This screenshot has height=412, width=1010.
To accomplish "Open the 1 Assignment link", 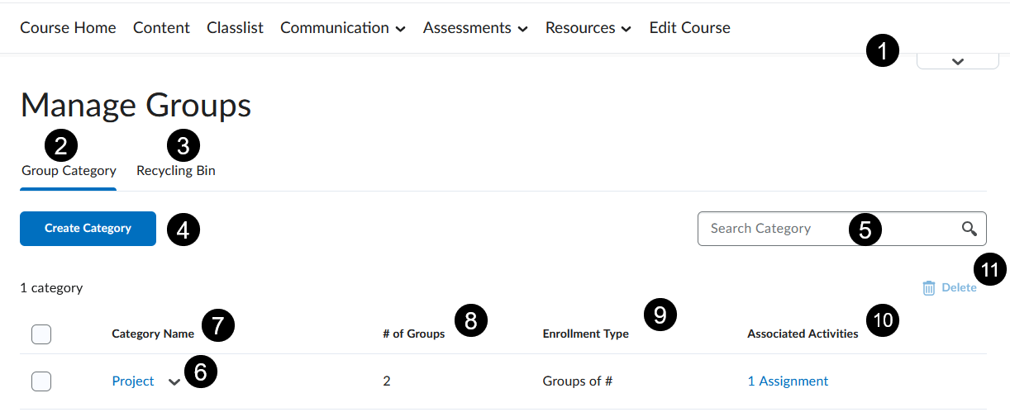I will [x=788, y=381].
